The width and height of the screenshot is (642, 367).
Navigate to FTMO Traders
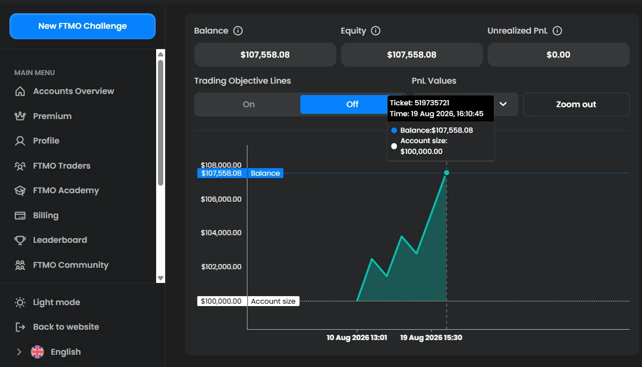[x=62, y=166]
